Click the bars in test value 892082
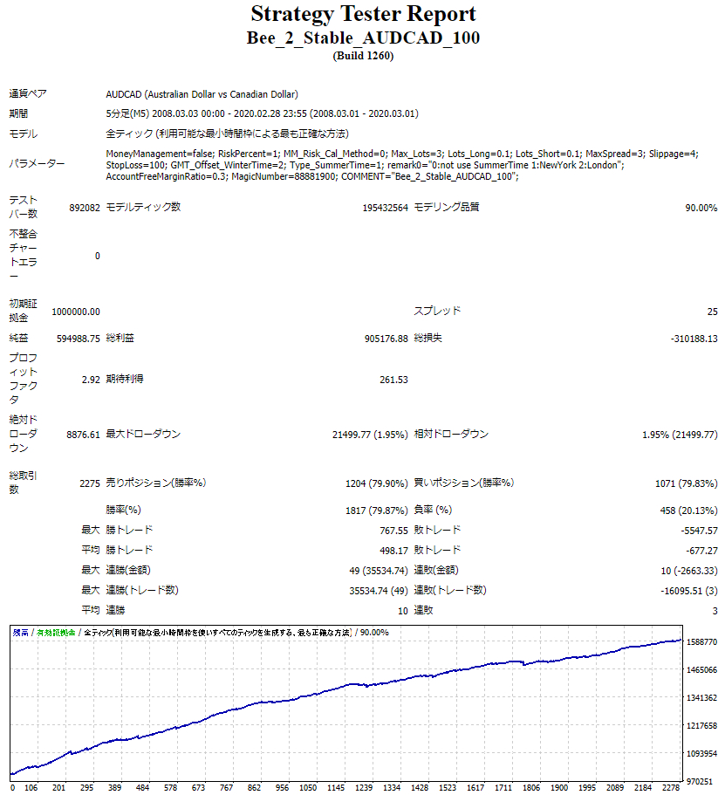725x795 pixels. (x=84, y=208)
